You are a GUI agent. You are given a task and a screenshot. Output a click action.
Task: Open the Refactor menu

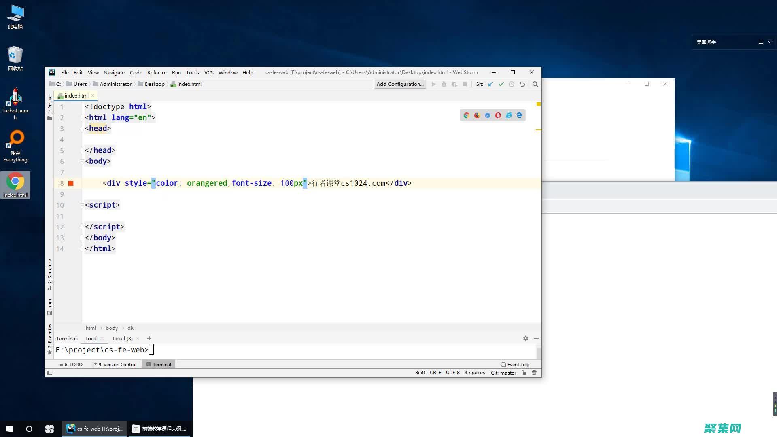coord(157,72)
